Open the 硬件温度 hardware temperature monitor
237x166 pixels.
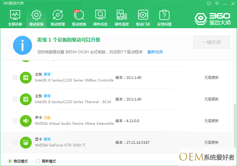pyautogui.click(x=122, y=18)
